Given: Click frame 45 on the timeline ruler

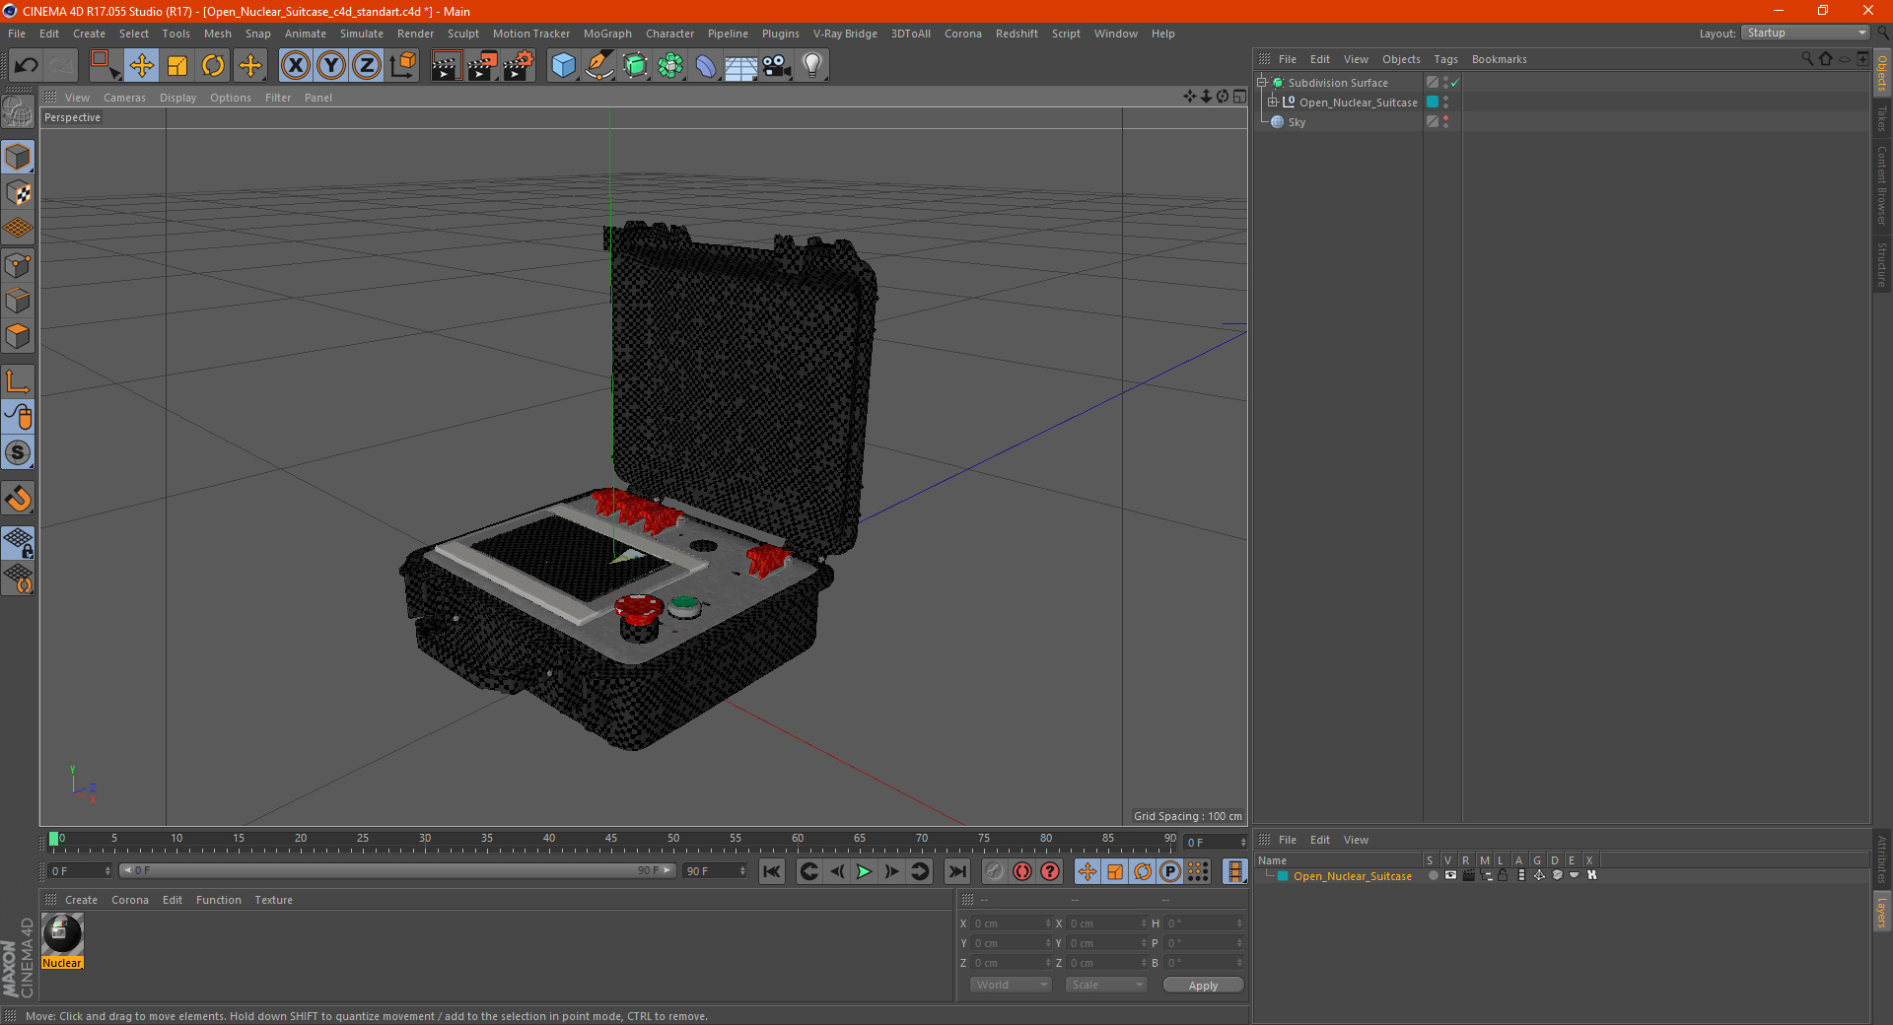Looking at the screenshot, I should (611, 841).
